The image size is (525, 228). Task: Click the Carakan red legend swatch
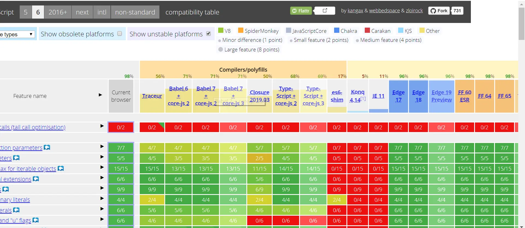click(x=367, y=30)
